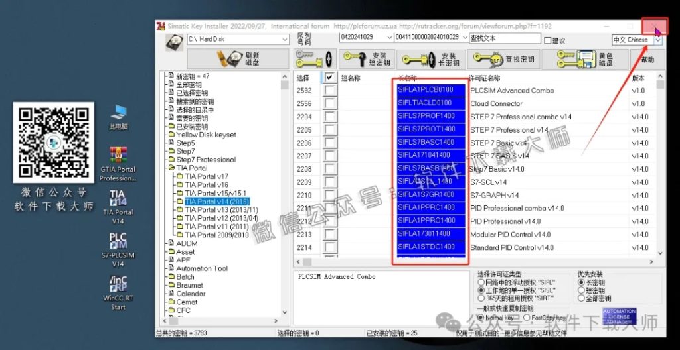Select 此电脑 desktop icon
The height and width of the screenshot is (350, 680).
point(118,117)
